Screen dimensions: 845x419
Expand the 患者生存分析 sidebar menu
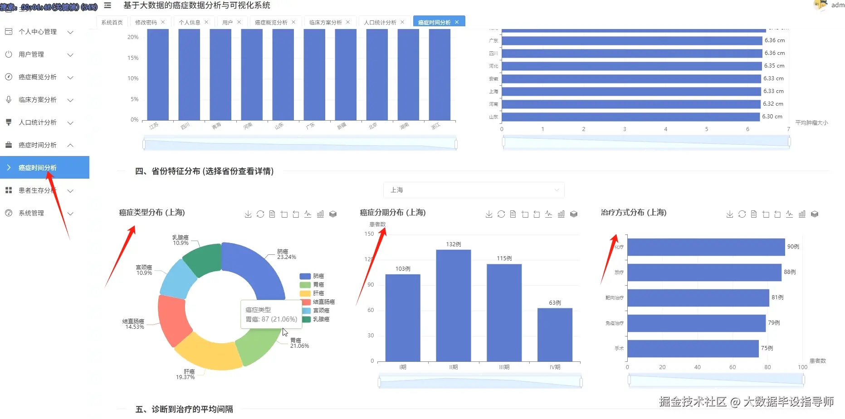[x=44, y=190]
